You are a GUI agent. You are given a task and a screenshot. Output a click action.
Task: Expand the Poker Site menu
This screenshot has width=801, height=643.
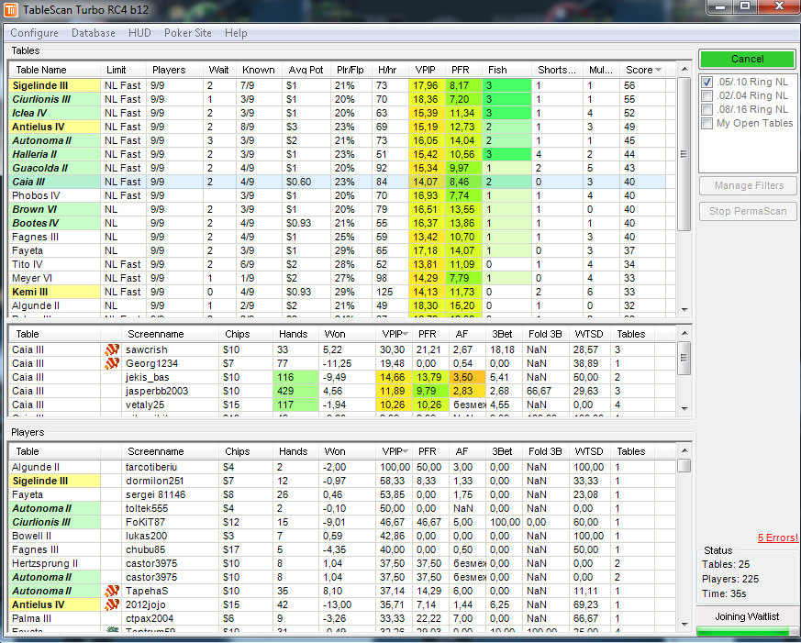tap(187, 33)
